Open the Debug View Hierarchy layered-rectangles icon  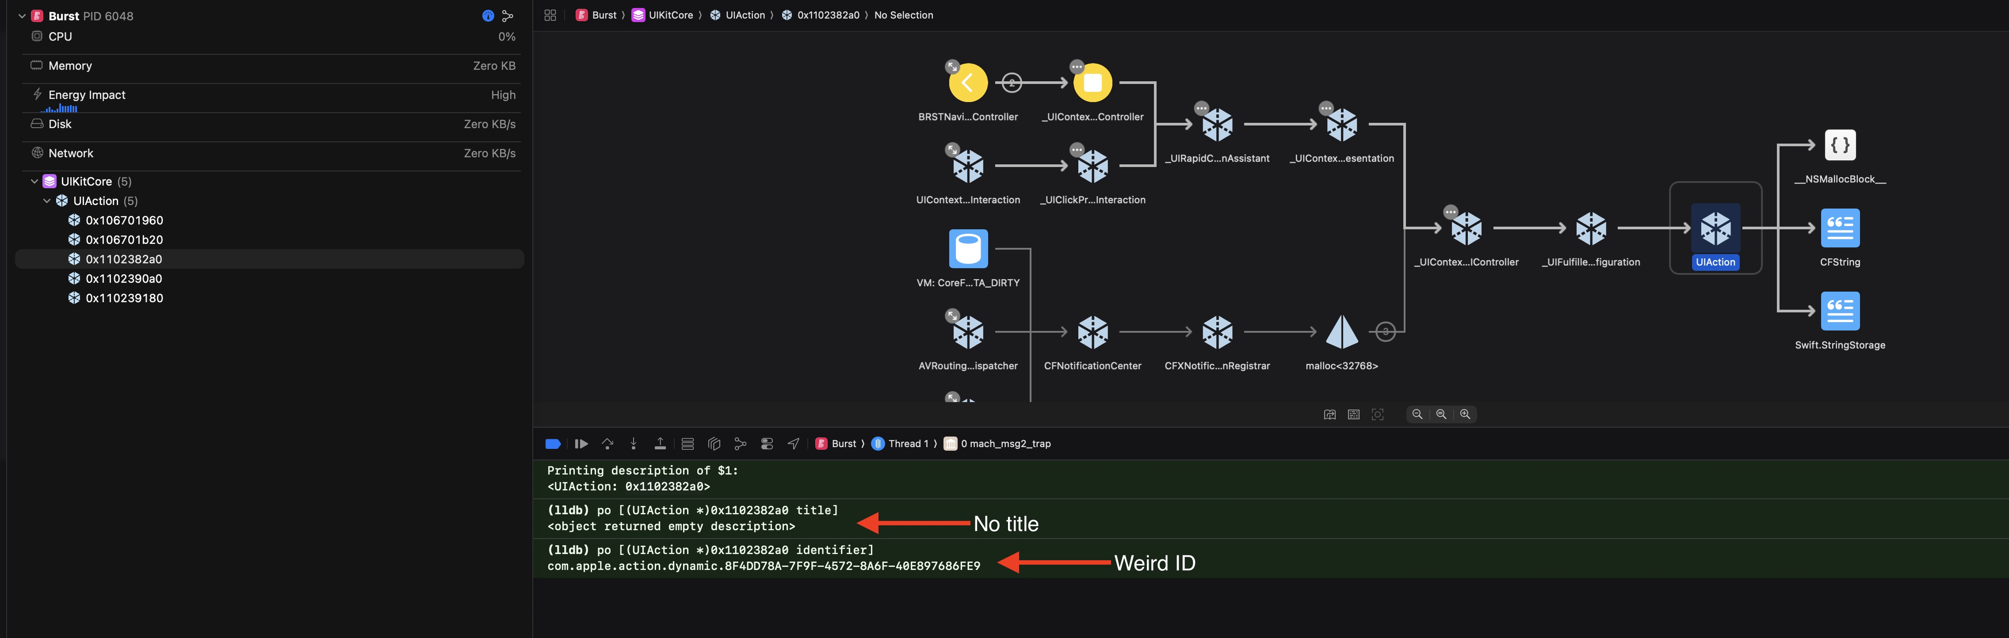pyautogui.click(x=714, y=444)
